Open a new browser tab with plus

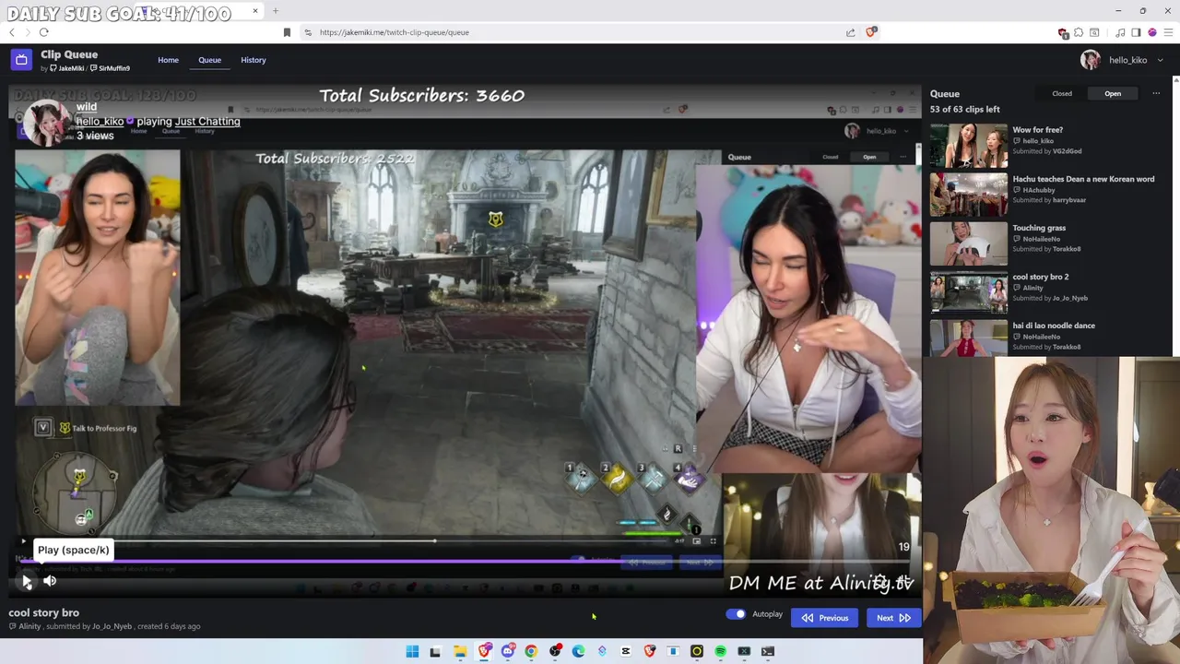pos(275,11)
